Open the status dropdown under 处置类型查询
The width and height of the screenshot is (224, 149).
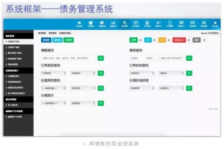83,88
